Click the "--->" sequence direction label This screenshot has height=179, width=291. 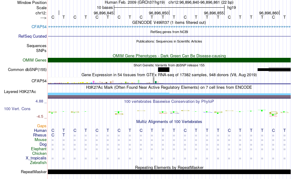pos(43,18)
